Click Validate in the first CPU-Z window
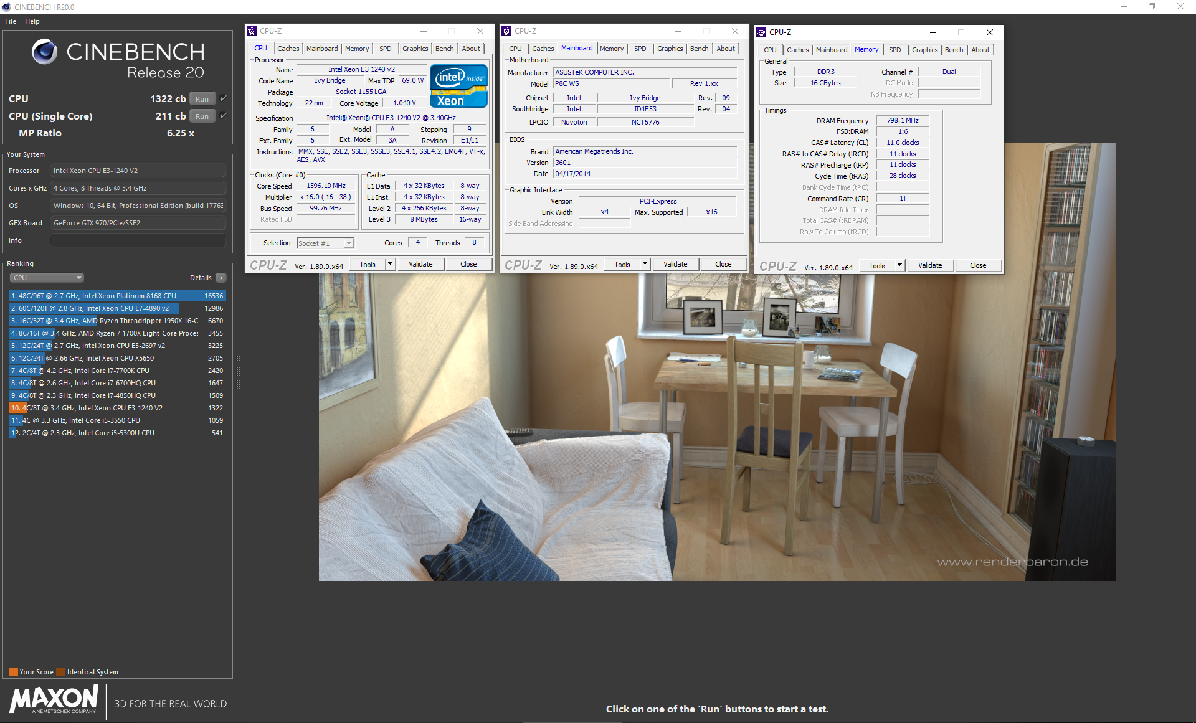 420,264
